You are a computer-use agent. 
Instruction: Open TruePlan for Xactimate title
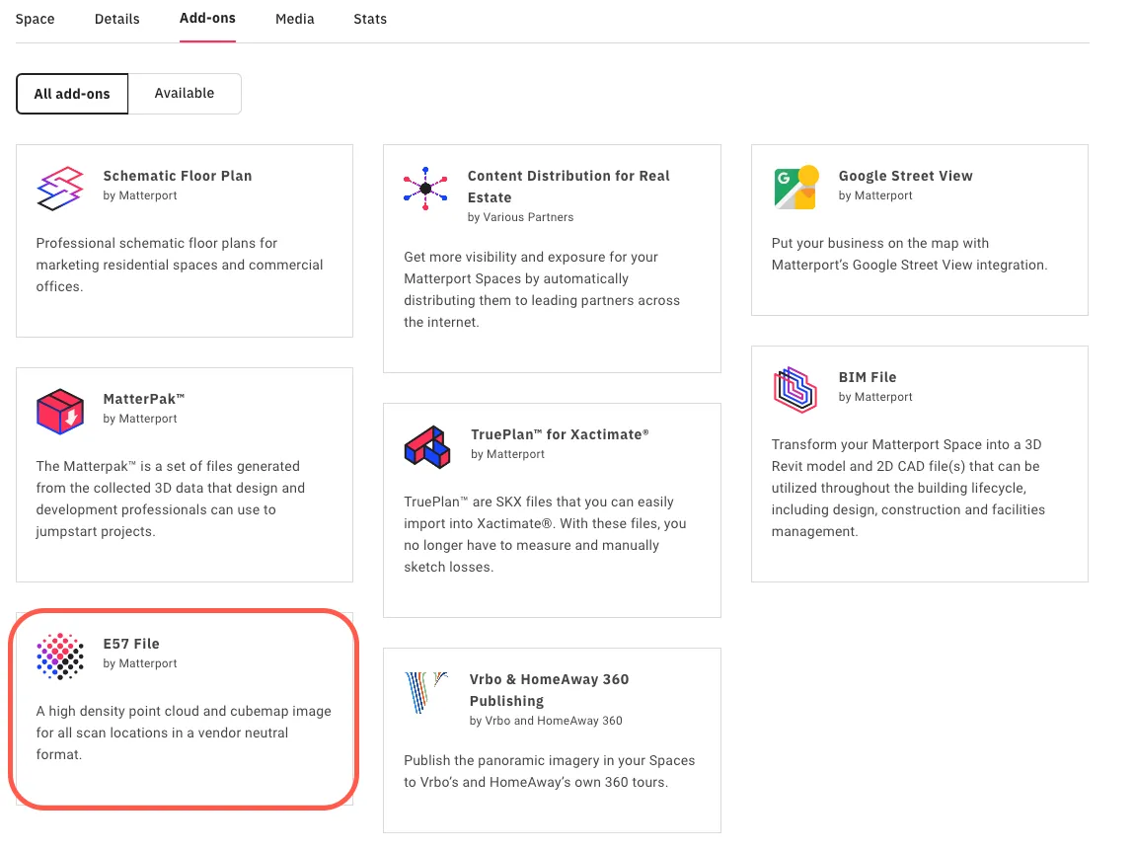pos(560,434)
